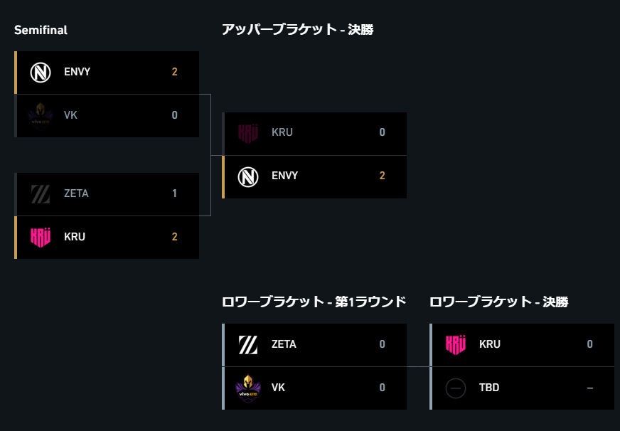Click TBD placeholder circle icon
620x431 pixels.
456,388
